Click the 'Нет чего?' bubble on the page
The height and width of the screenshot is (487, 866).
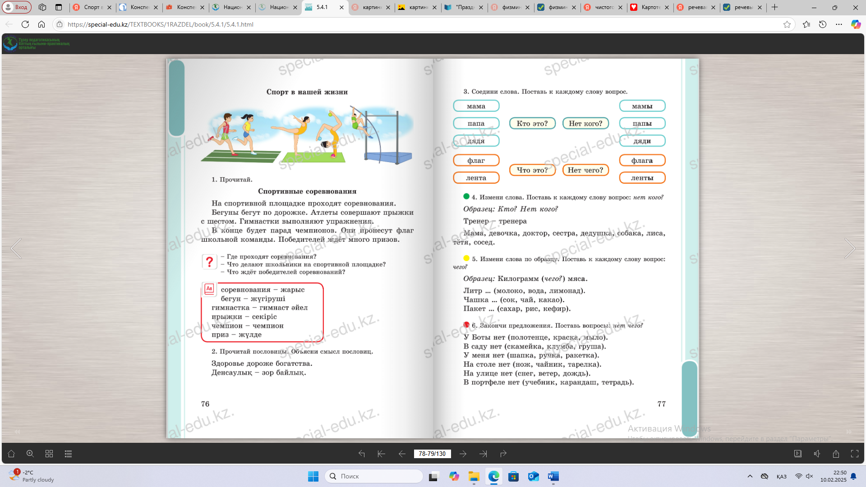[585, 170]
